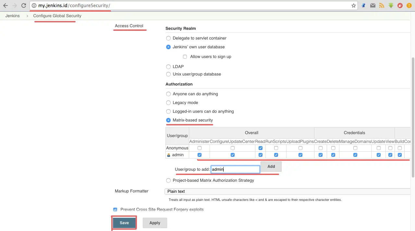The height and width of the screenshot is (231, 415).
Task: Select Unix user/group database
Action: click(168, 74)
